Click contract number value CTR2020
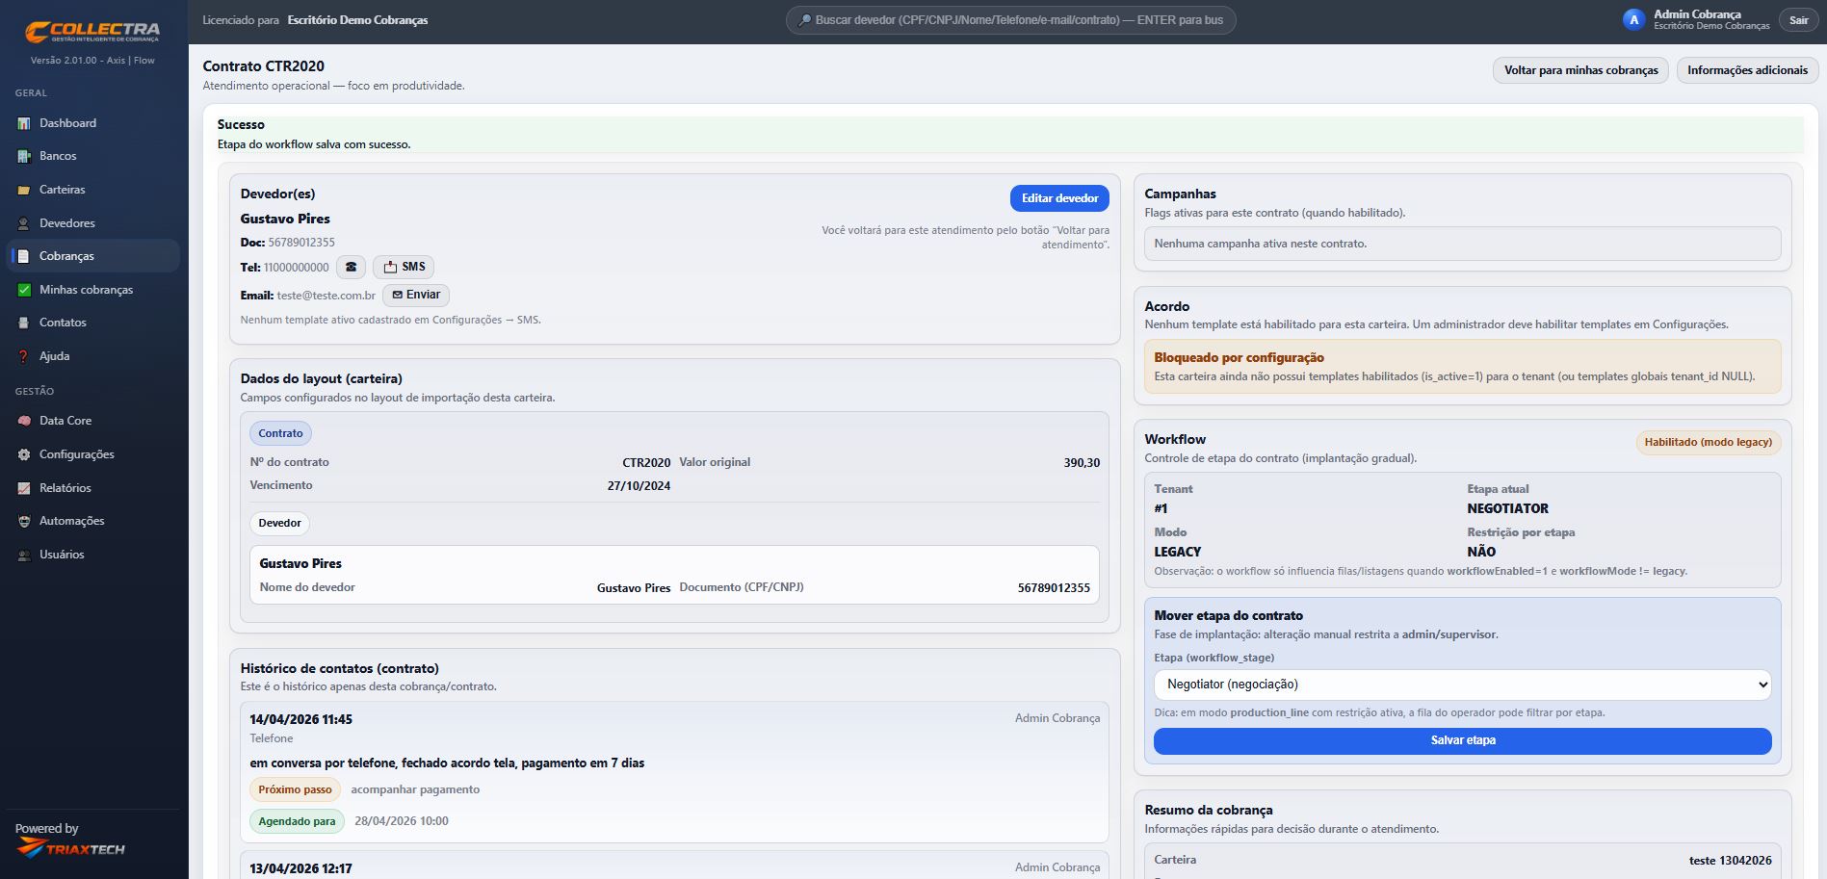1827x879 pixels. tap(646, 463)
